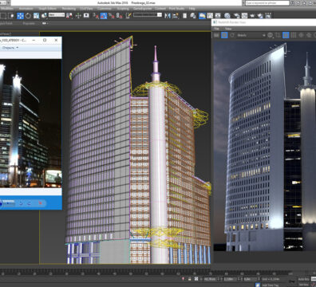Toggle the Percent Snap icon
Viewport: 316px width, 287px height.
[x=112, y=16]
